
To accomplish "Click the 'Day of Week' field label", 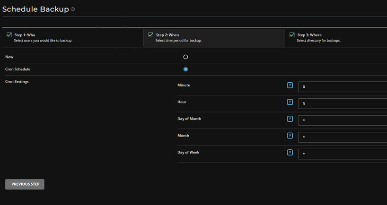I will point(188,152).
